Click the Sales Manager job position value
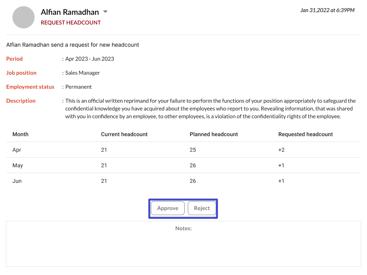 pyautogui.click(x=82, y=73)
